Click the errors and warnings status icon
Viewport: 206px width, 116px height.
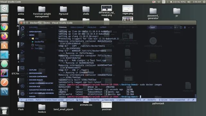tap(70, 100)
